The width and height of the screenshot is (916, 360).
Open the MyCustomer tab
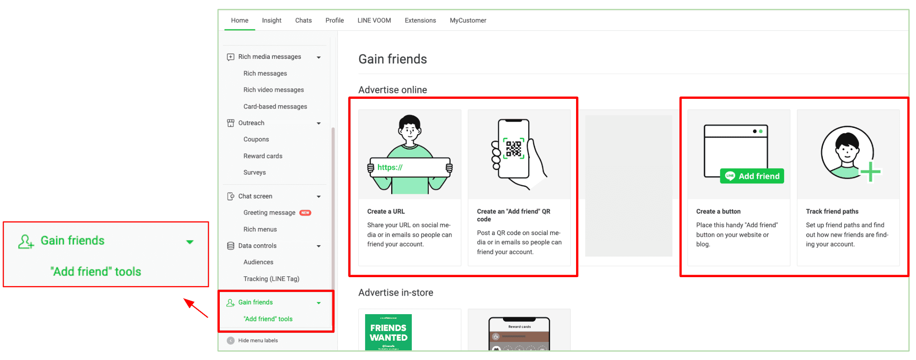468,20
